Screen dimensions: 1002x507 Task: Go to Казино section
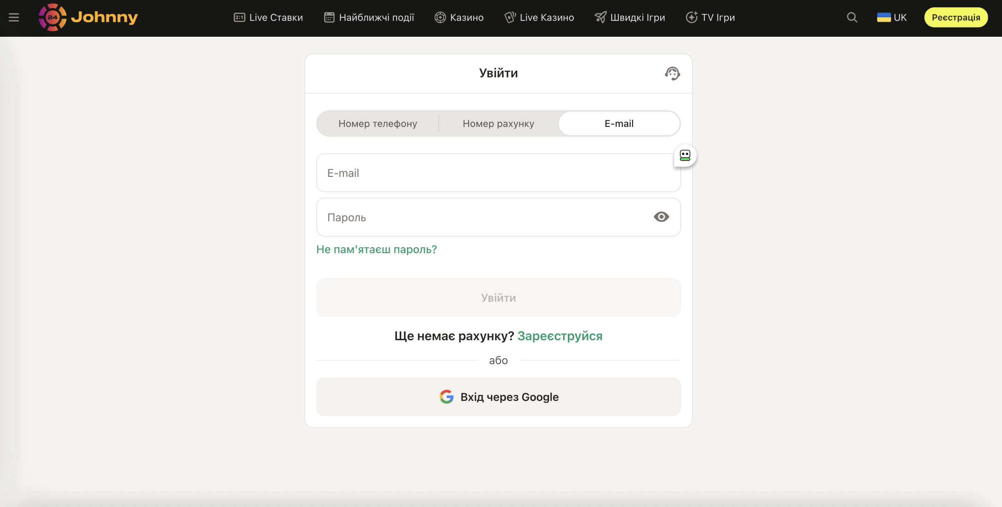(x=459, y=17)
